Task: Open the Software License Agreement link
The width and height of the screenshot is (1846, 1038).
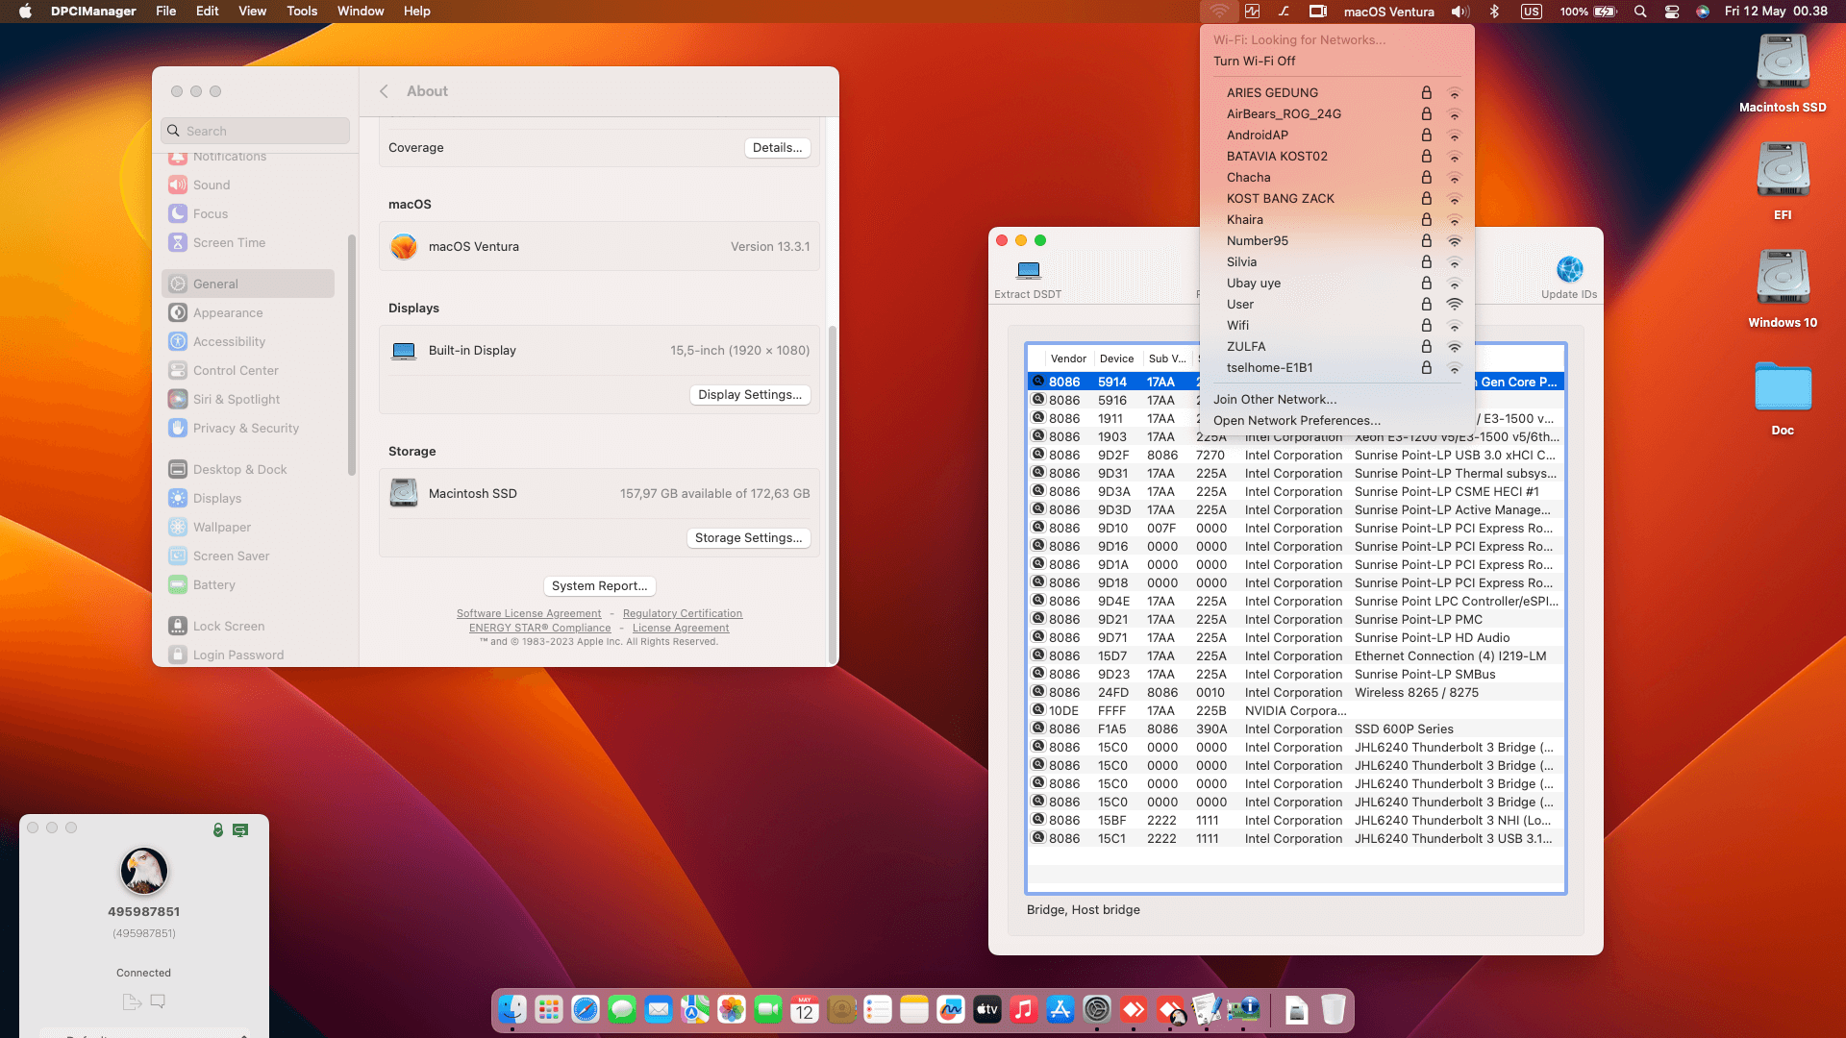Action: coord(529,613)
